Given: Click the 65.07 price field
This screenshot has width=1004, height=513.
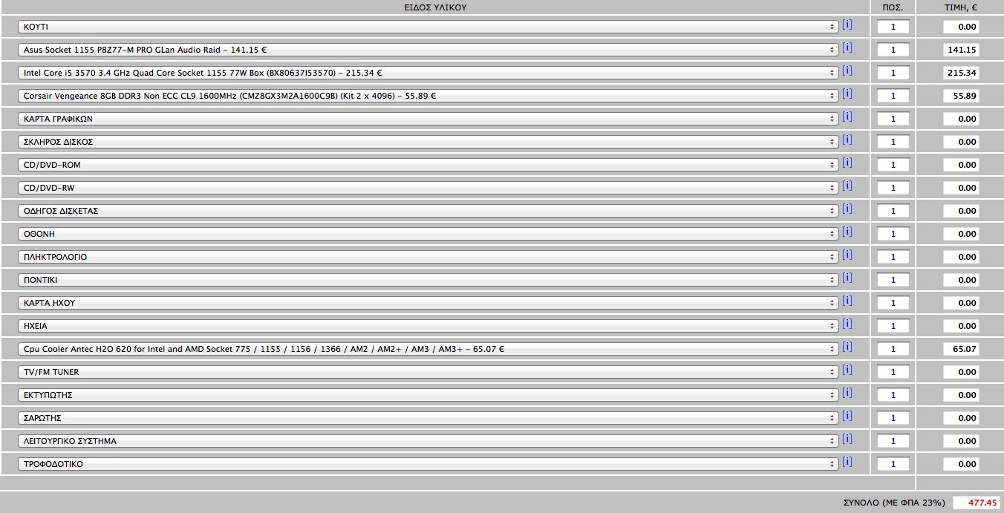Looking at the screenshot, I should coord(961,349).
